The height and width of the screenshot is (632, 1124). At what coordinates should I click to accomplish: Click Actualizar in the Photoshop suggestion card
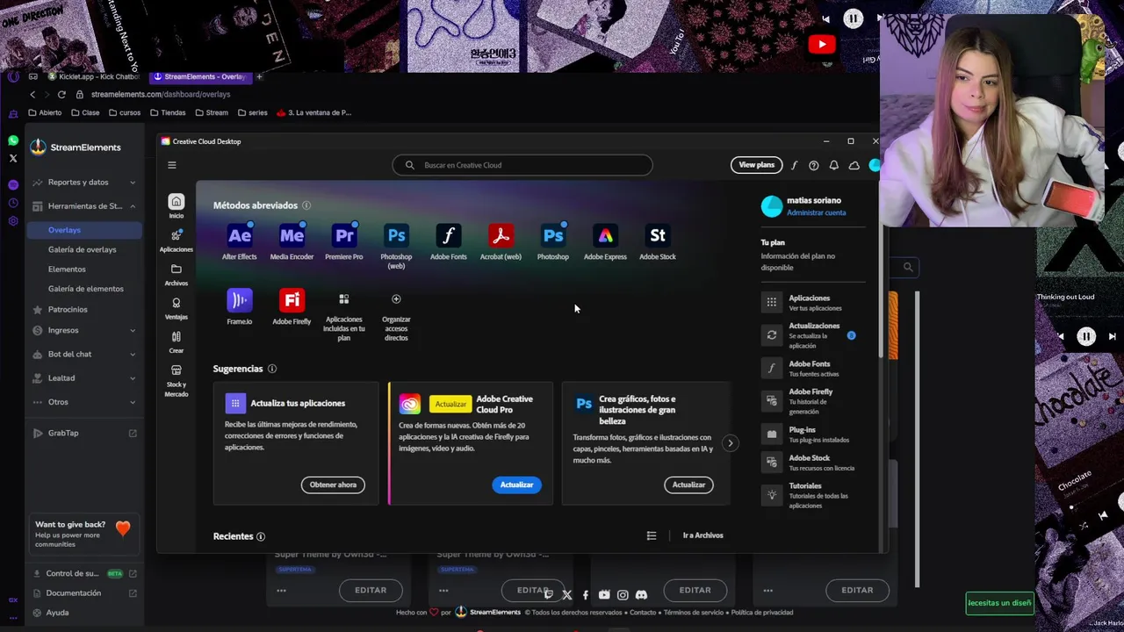click(x=688, y=485)
